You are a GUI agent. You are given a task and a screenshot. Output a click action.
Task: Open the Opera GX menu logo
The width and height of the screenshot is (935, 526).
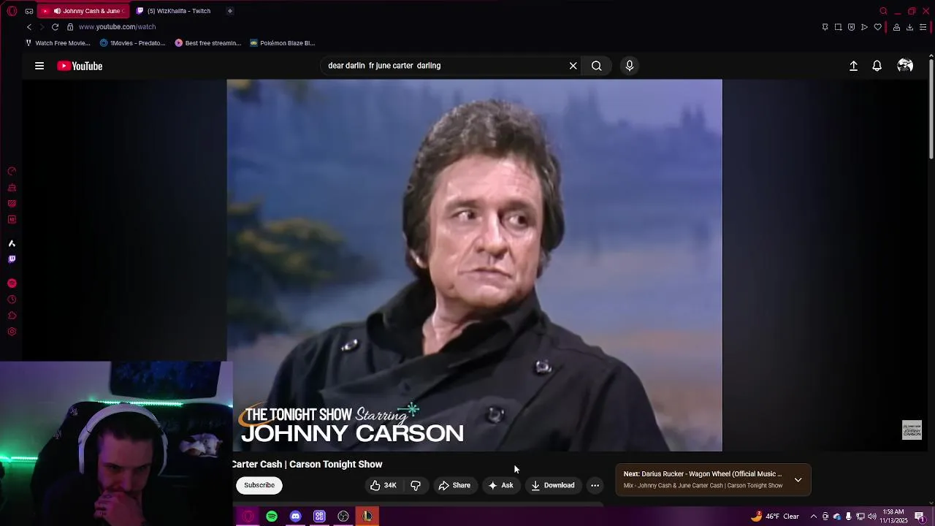(x=12, y=11)
